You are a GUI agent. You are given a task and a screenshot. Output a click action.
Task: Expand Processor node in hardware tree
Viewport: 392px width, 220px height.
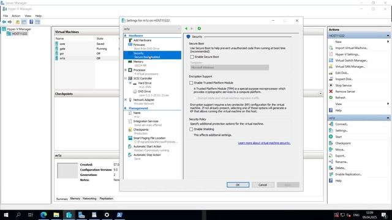coord(126,70)
